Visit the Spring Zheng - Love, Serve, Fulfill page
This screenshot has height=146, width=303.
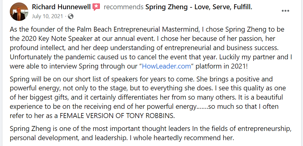pyautogui.click(x=199, y=7)
